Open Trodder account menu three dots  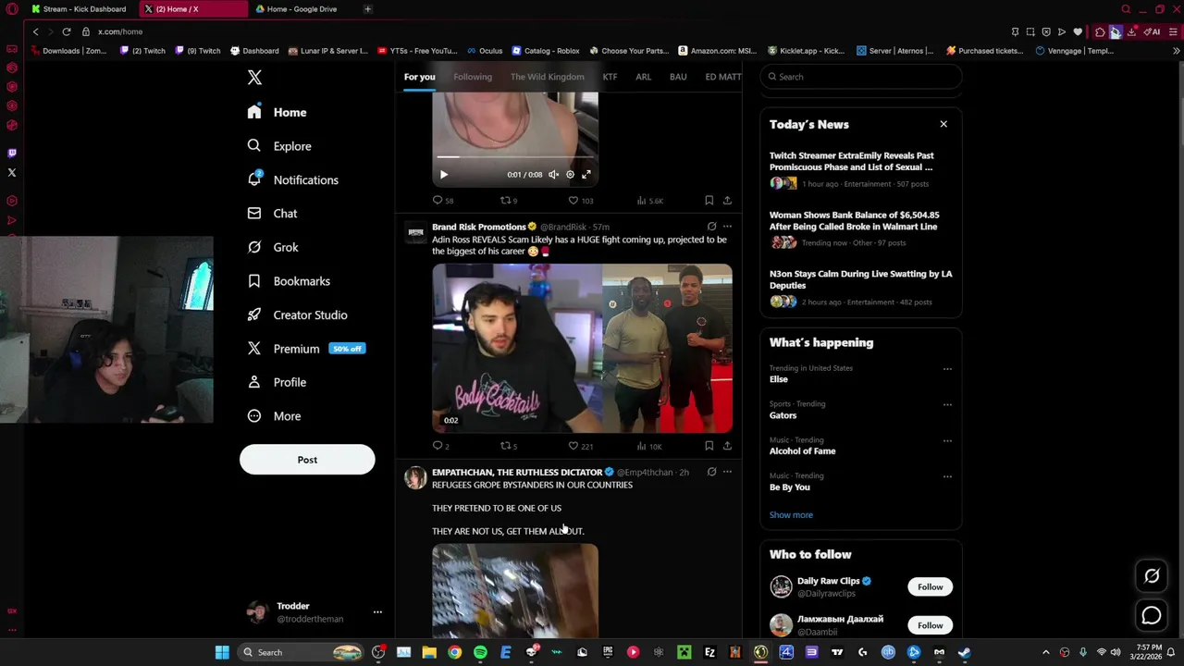click(377, 612)
